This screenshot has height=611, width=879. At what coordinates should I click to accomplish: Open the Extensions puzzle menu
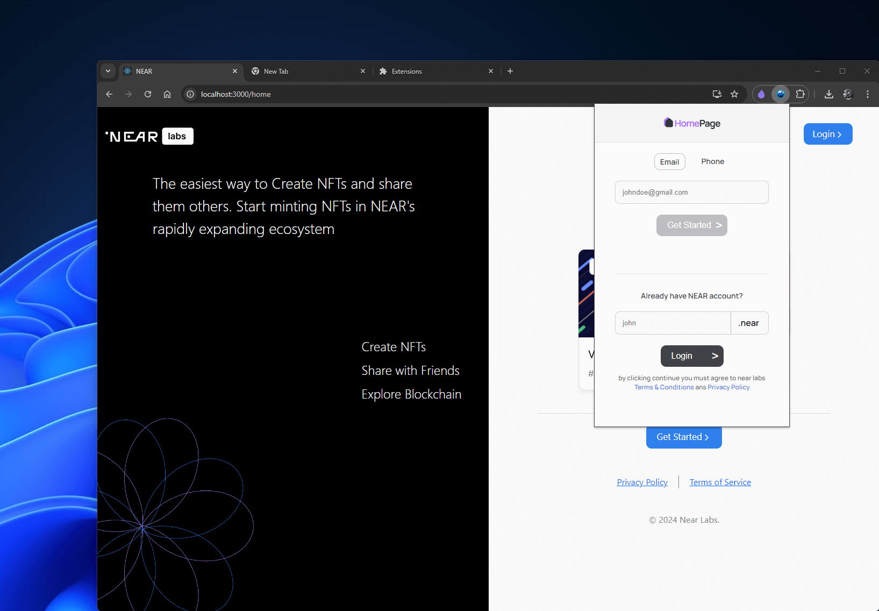click(x=801, y=94)
